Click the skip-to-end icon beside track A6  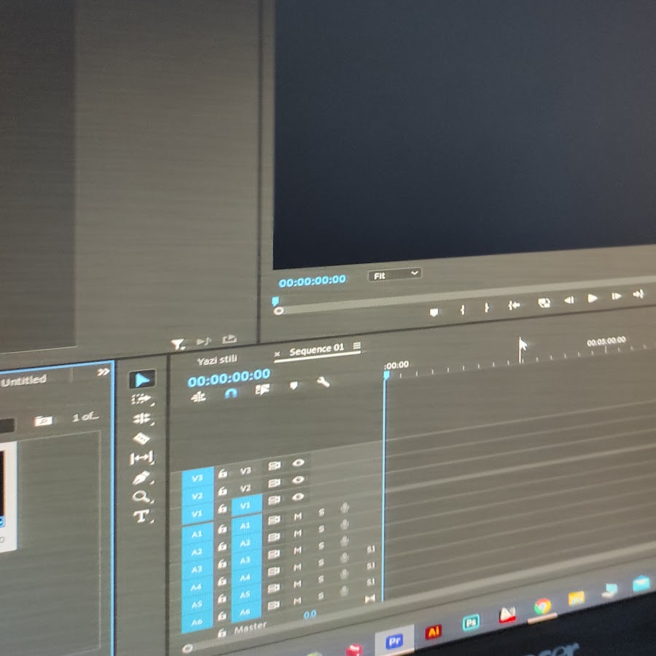pos(370,598)
